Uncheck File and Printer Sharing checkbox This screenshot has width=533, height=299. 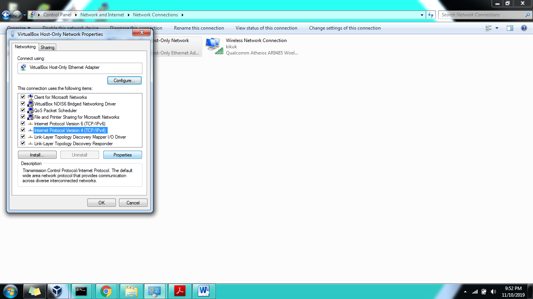(x=23, y=117)
